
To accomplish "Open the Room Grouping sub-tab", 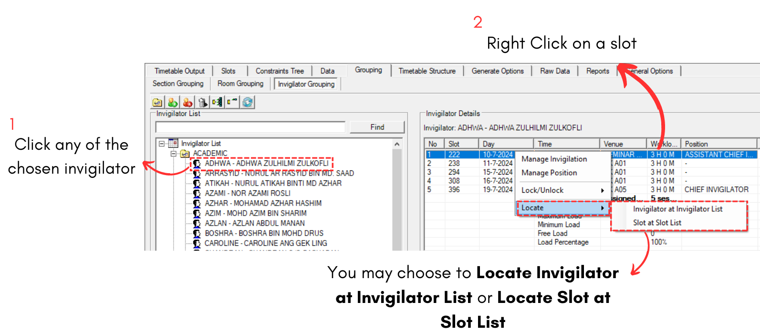I will (240, 83).
